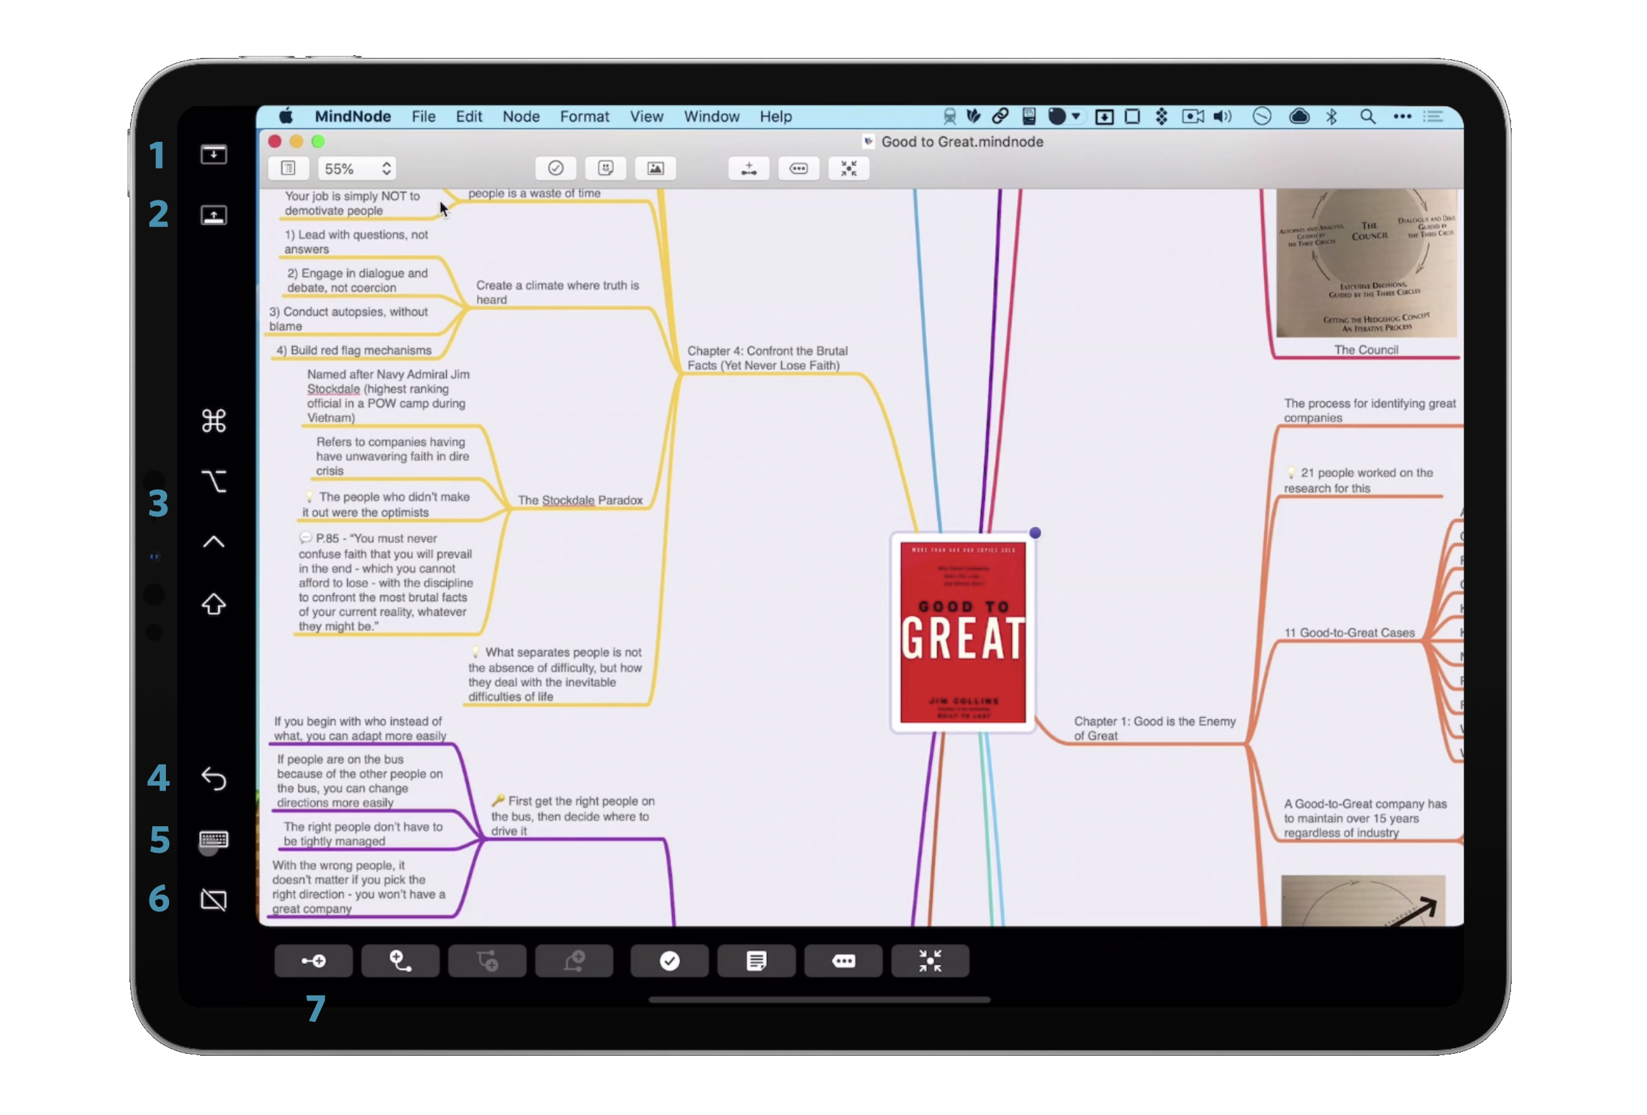Click the volume speaker menu bar icon

pyautogui.click(x=1223, y=116)
